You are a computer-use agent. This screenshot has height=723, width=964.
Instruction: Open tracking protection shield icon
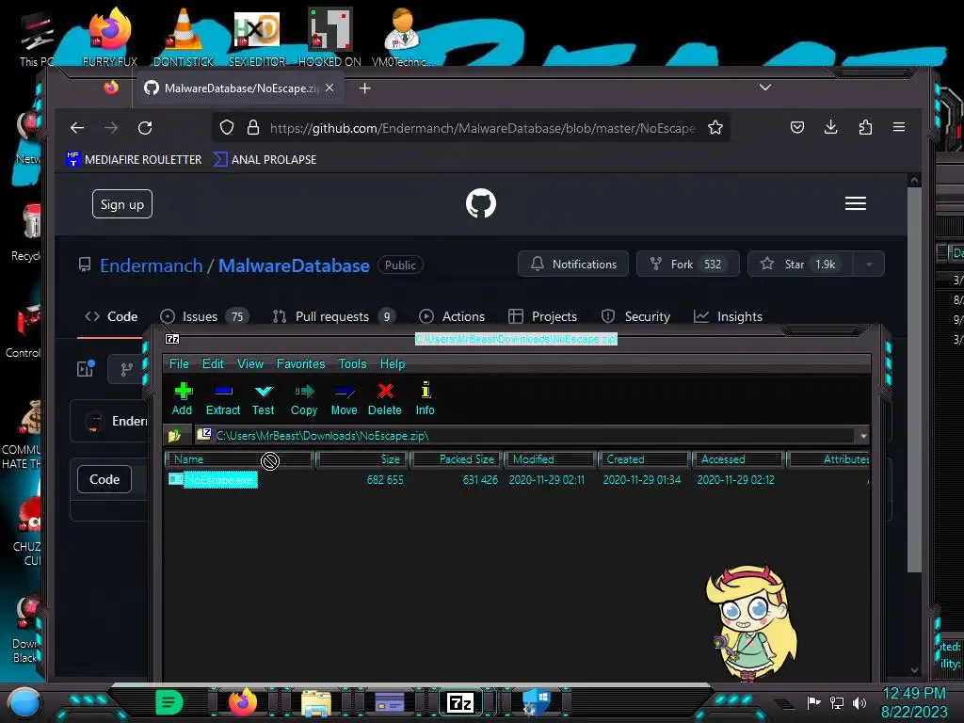(227, 127)
